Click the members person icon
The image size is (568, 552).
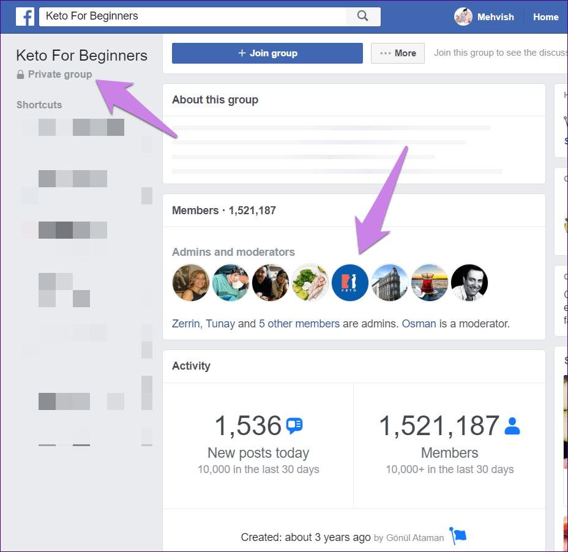(512, 426)
